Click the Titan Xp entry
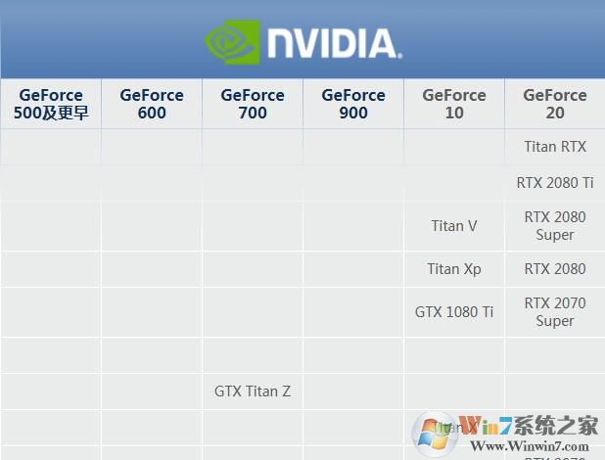This screenshot has height=460, width=605. pyautogui.click(x=454, y=269)
